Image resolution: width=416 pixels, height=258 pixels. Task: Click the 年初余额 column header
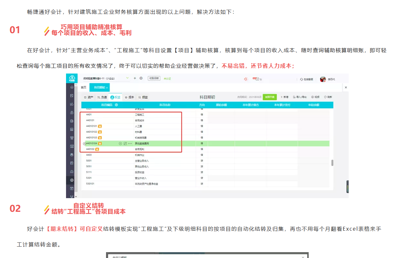(314, 105)
